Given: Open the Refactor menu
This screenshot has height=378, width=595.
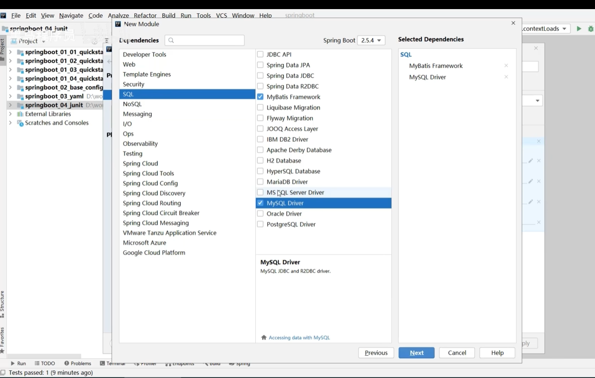Looking at the screenshot, I should pos(145,15).
